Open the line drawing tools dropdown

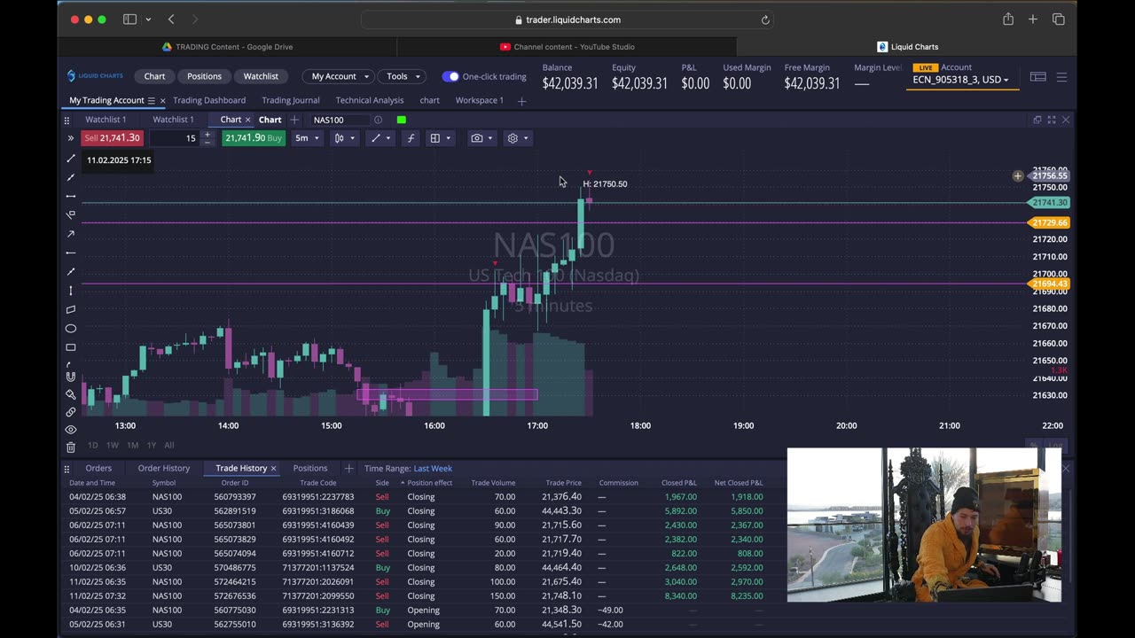point(380,138)
